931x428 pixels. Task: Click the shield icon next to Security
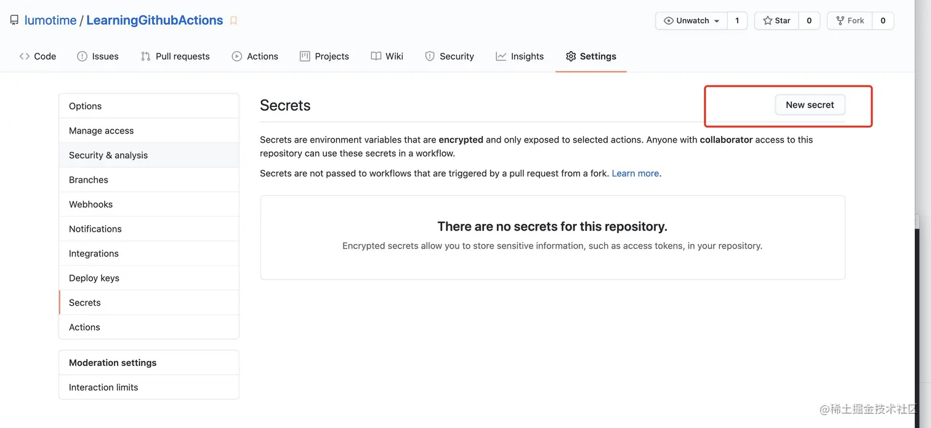coord(429,56)
